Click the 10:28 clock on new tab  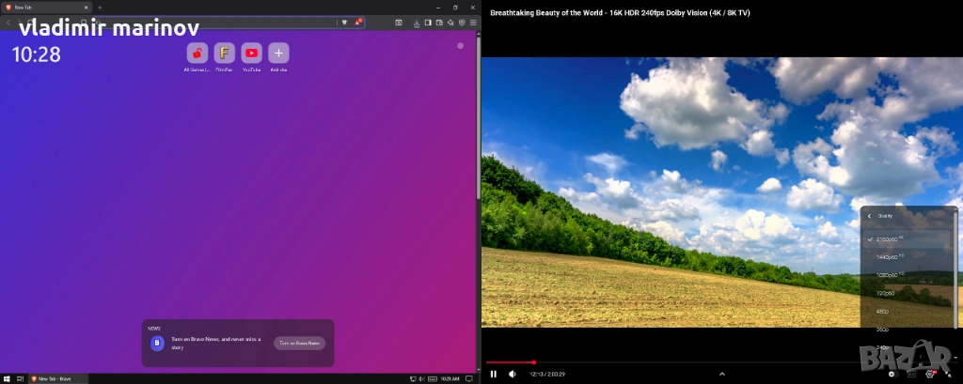(x=37, y=54)
